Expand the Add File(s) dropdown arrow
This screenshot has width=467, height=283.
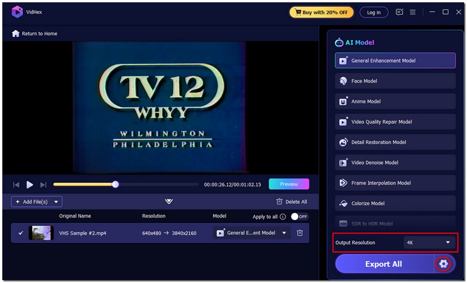[57, 202]
